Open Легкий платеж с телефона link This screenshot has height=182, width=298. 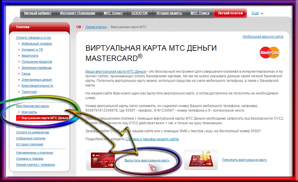pos(35,165)
